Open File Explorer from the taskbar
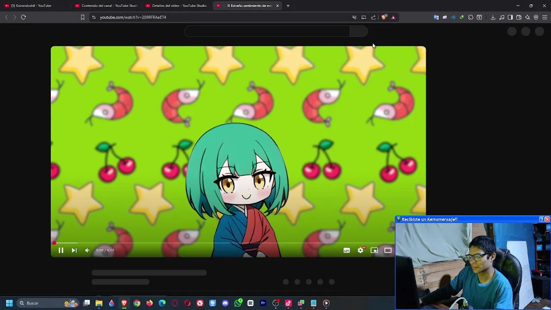 (99, 303)
